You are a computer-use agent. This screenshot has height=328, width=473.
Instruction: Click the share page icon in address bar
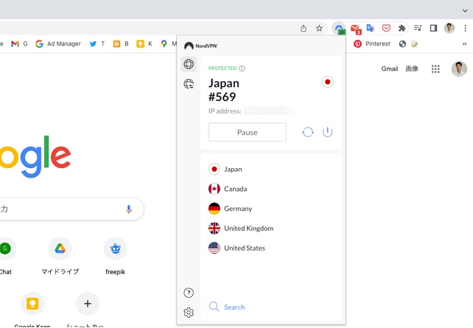pyautogui.click(x=304, y=28)
